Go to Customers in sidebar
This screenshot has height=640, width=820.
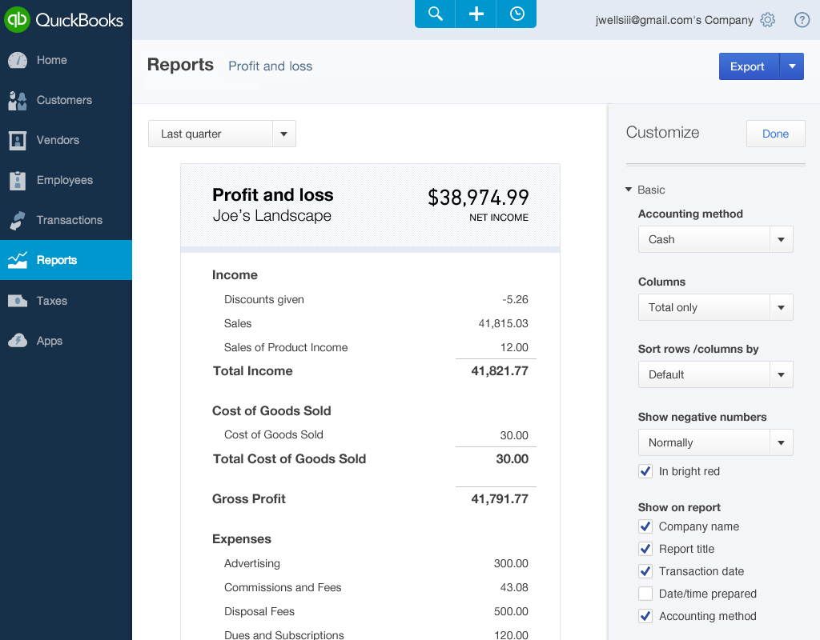click(x=64, y=100)
